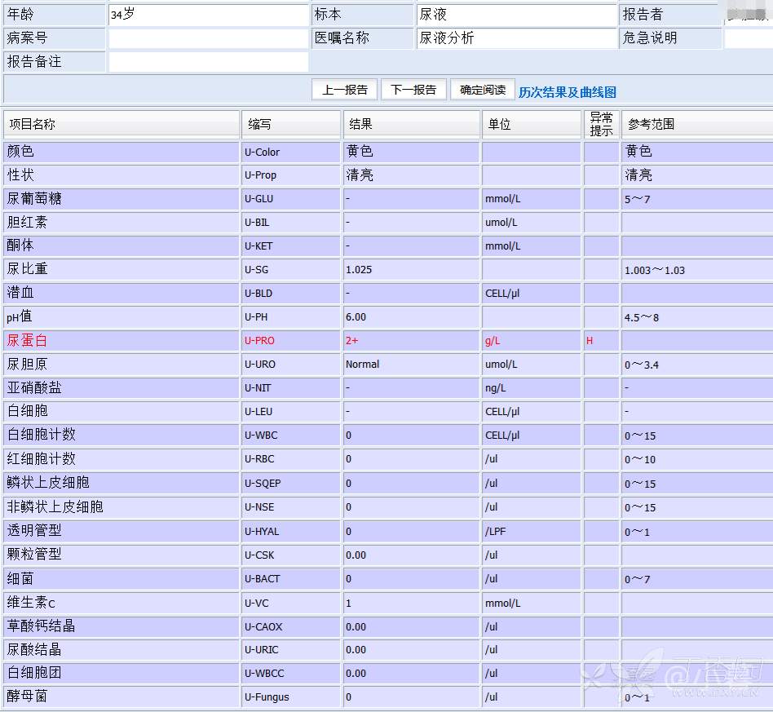This screenshot has width=773, height=712.
Task: Select the 尿葡萄糖 row name
Action: [x=34, y=198]
